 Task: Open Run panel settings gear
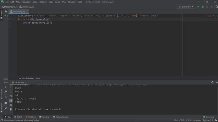coord(212,82)
